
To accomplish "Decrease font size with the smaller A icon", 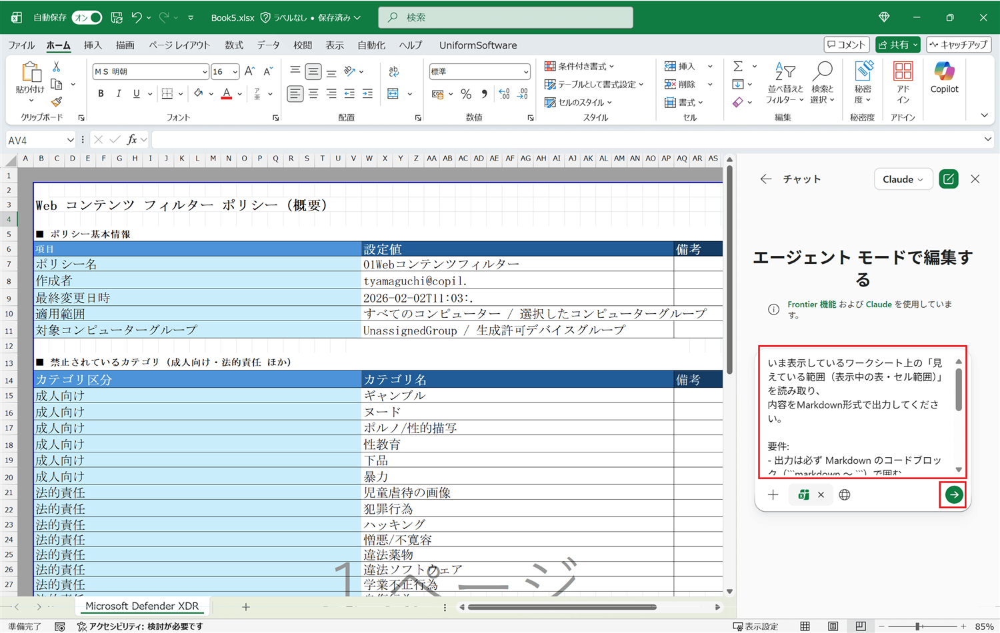I will (x=268, y=71).
